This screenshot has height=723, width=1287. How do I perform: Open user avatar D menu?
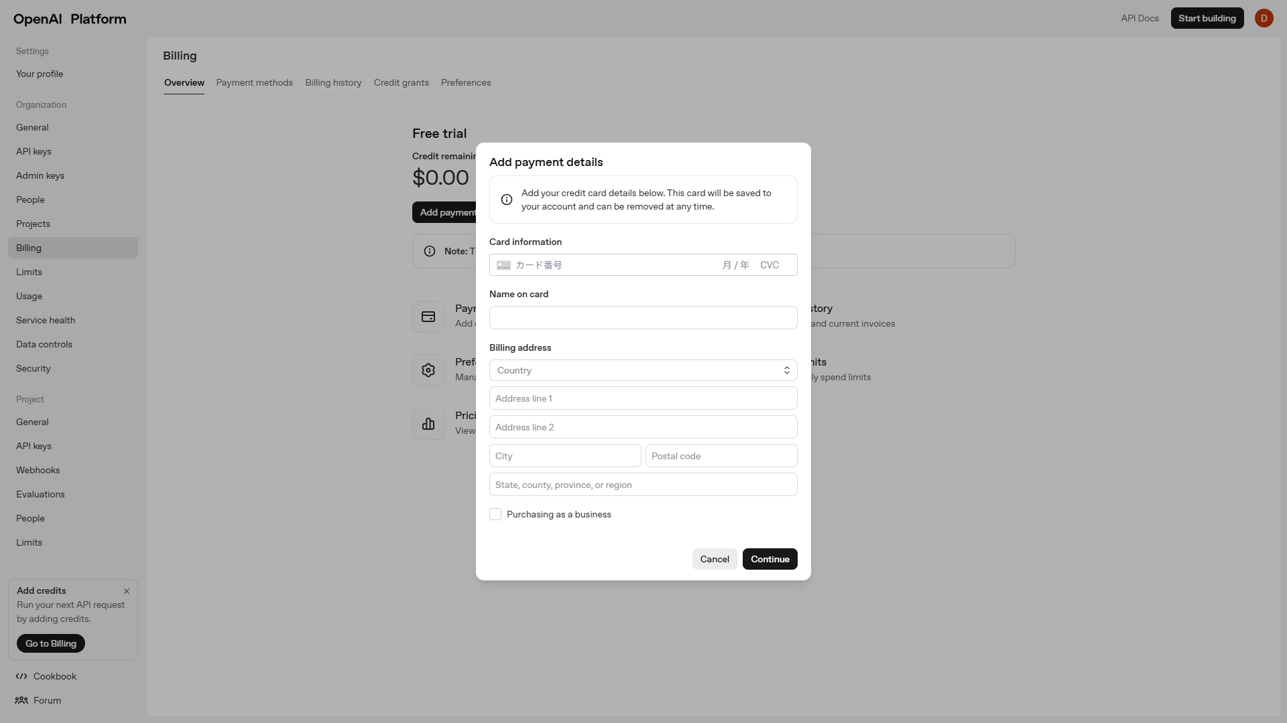tap(1264, 19)
